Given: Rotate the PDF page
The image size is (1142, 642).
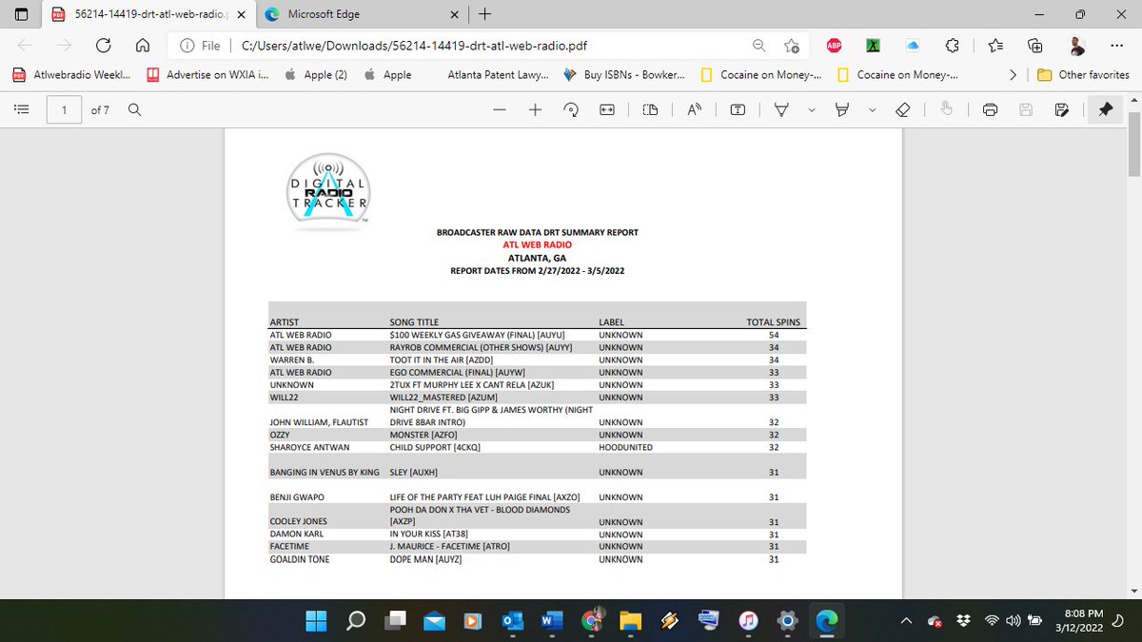Looking at the screenshot, I should [x=571, y=109].
